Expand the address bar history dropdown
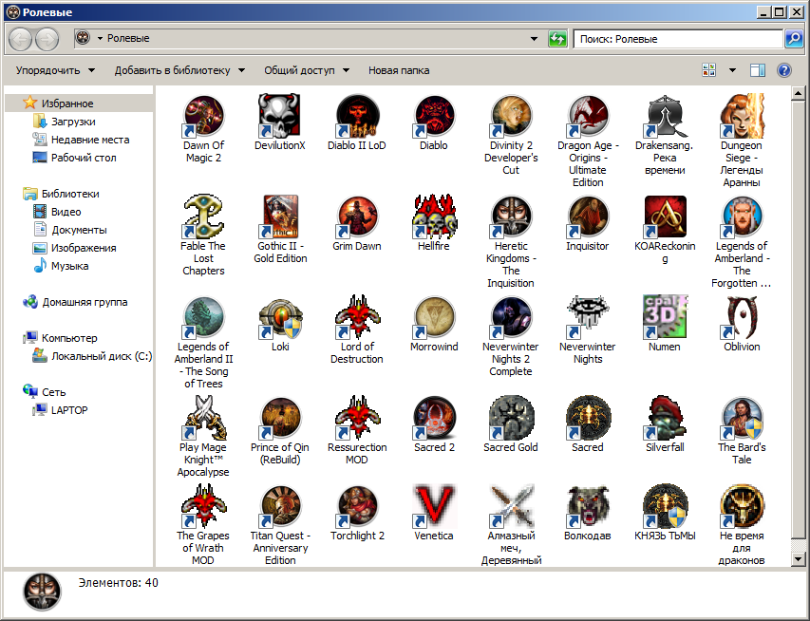 coord(535,39)
